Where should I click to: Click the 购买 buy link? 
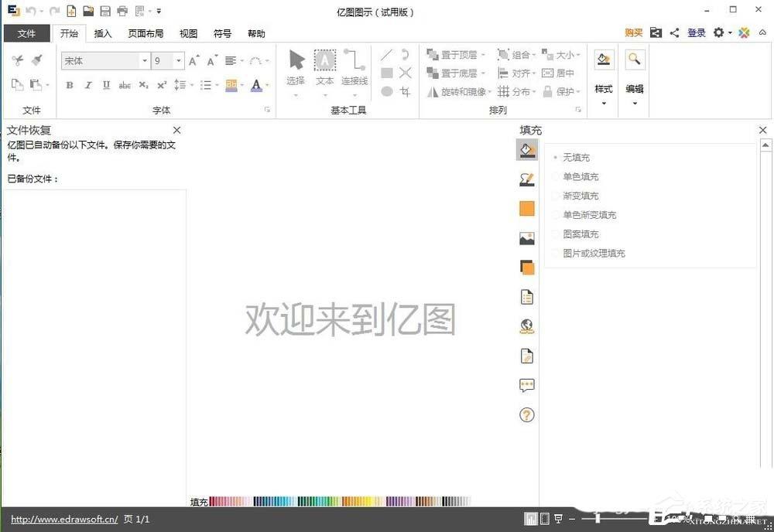click(633, 33)
